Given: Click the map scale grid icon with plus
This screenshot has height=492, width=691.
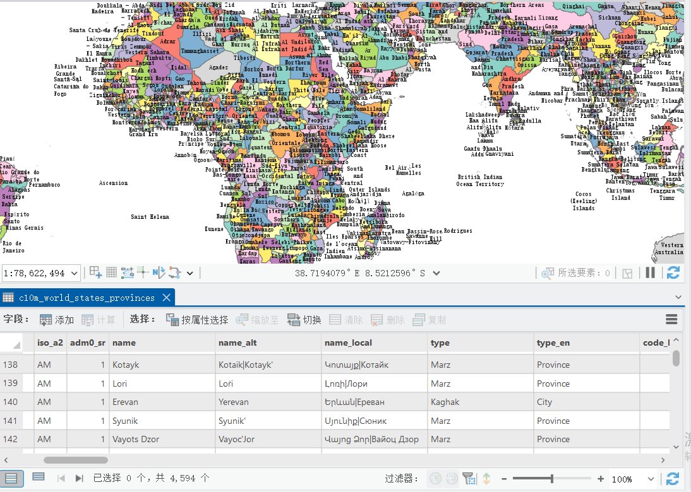Looking at the screenshot, I should tap(95, 272).
